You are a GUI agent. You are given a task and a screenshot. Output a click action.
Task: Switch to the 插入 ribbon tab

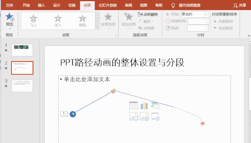[x=41, y=5]
